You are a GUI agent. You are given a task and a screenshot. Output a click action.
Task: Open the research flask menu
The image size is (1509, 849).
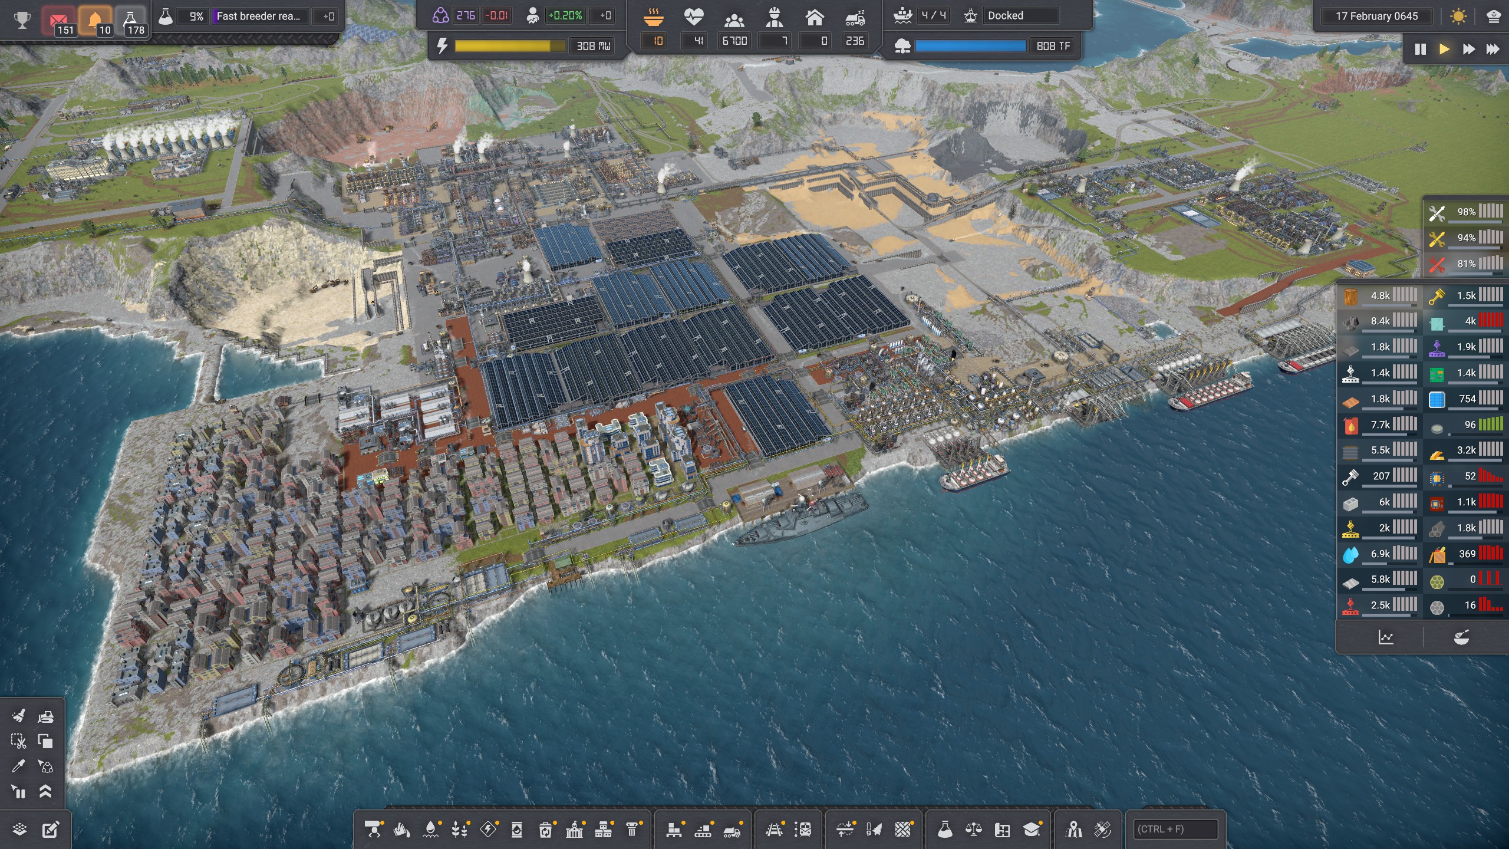point(945,830)
